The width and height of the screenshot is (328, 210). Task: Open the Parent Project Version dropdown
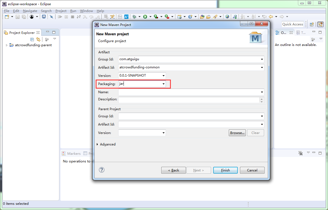(x=163, y=133)
